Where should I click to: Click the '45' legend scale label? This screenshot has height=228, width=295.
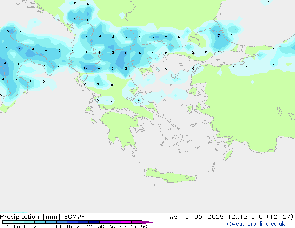[133, 226]
